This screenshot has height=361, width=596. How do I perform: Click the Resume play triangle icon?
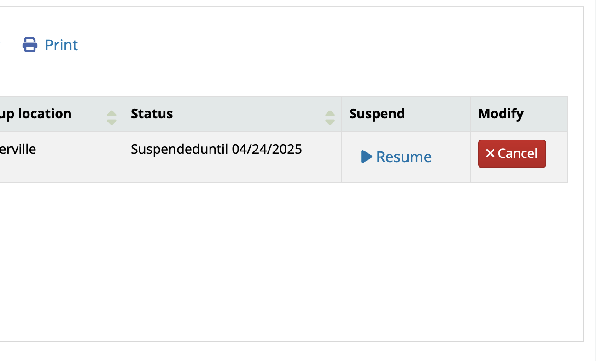[x=366, y=157]
